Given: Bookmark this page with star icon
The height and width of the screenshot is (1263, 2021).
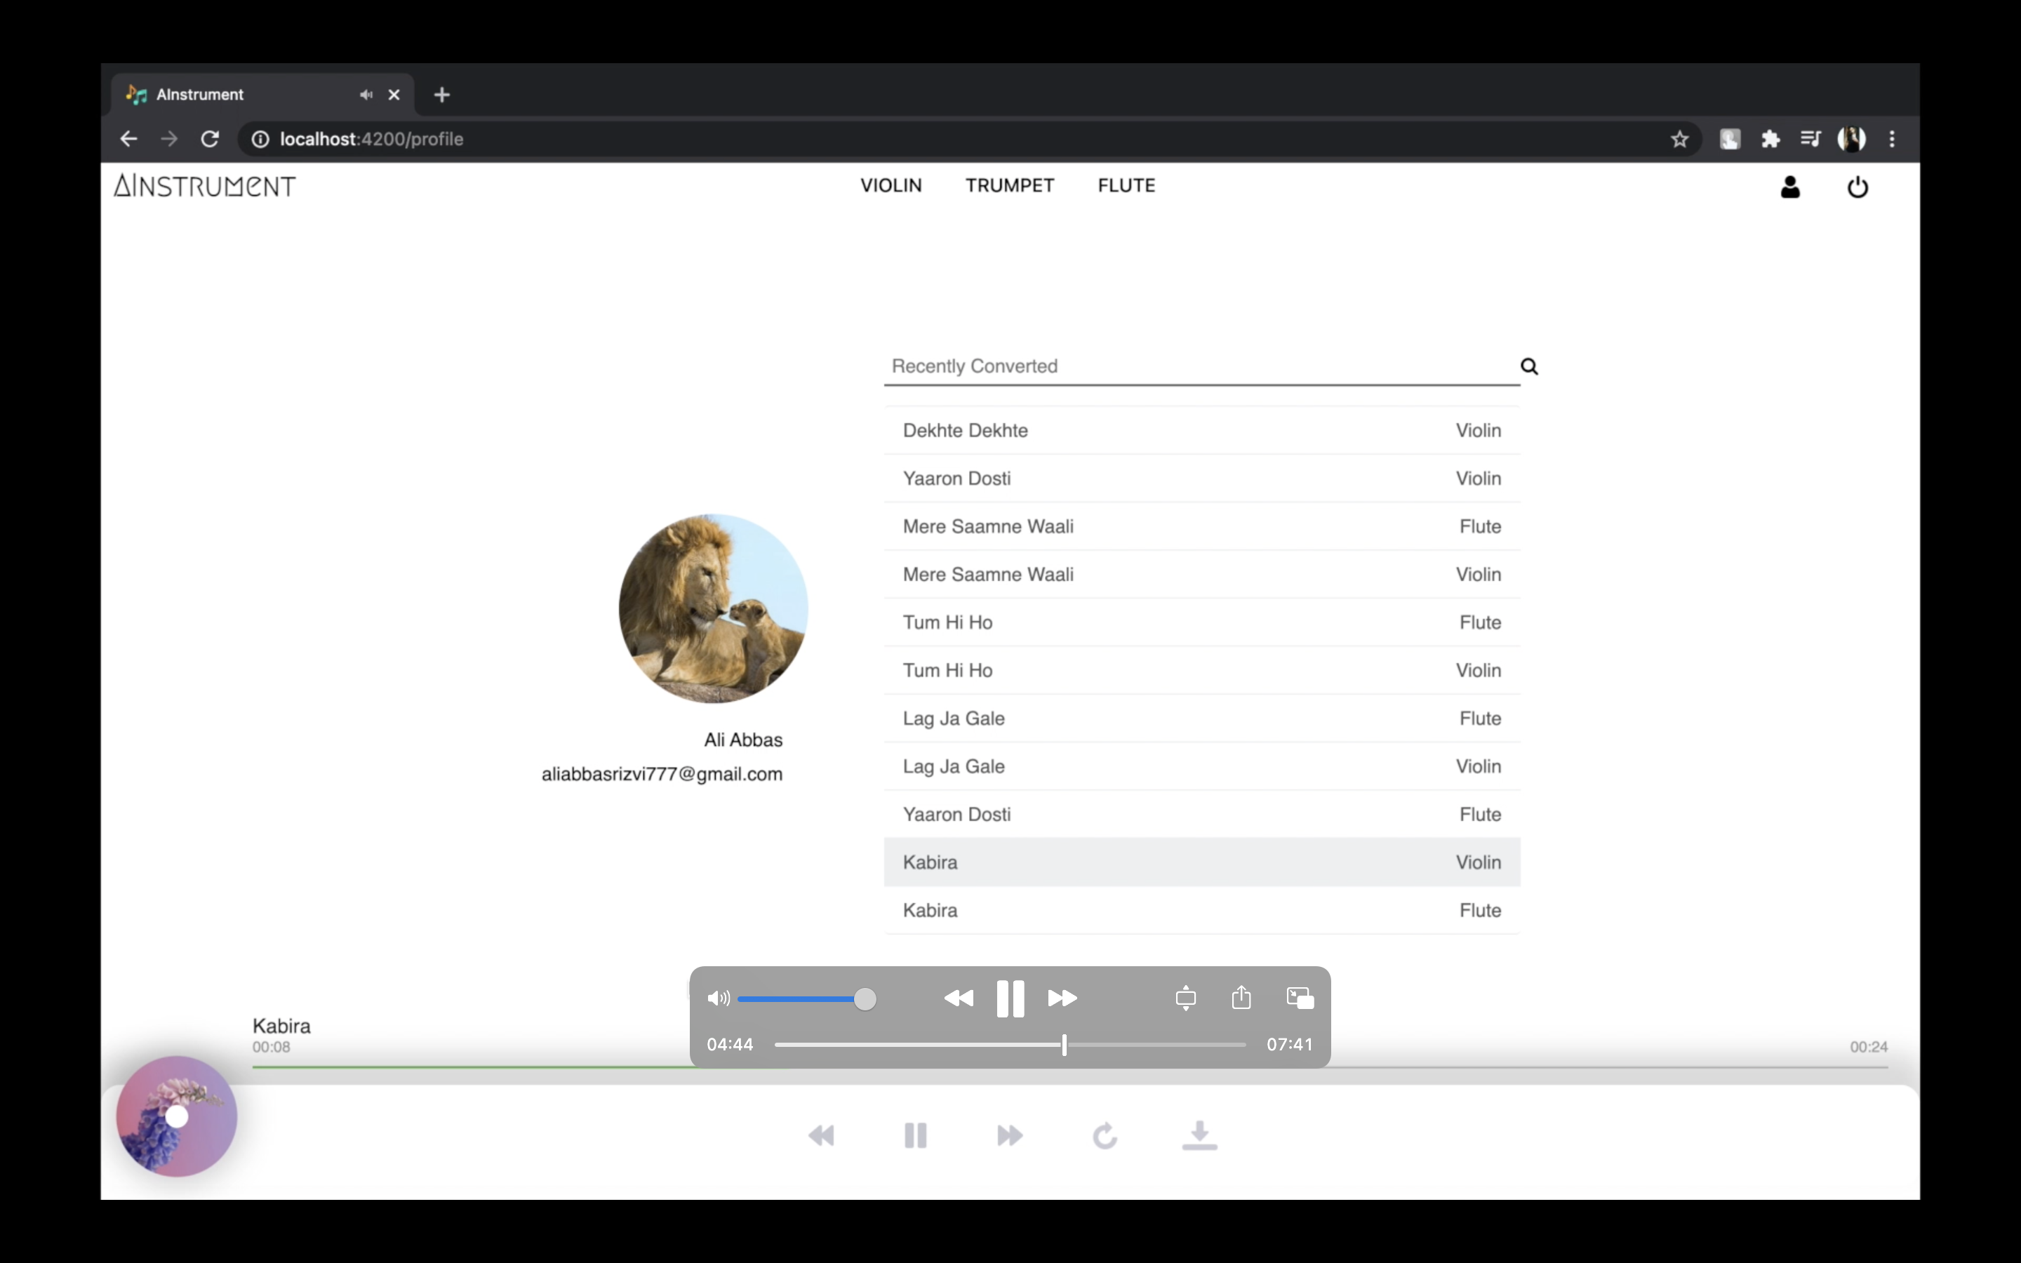Looking at the screenshot, I should pos(1679,139).
